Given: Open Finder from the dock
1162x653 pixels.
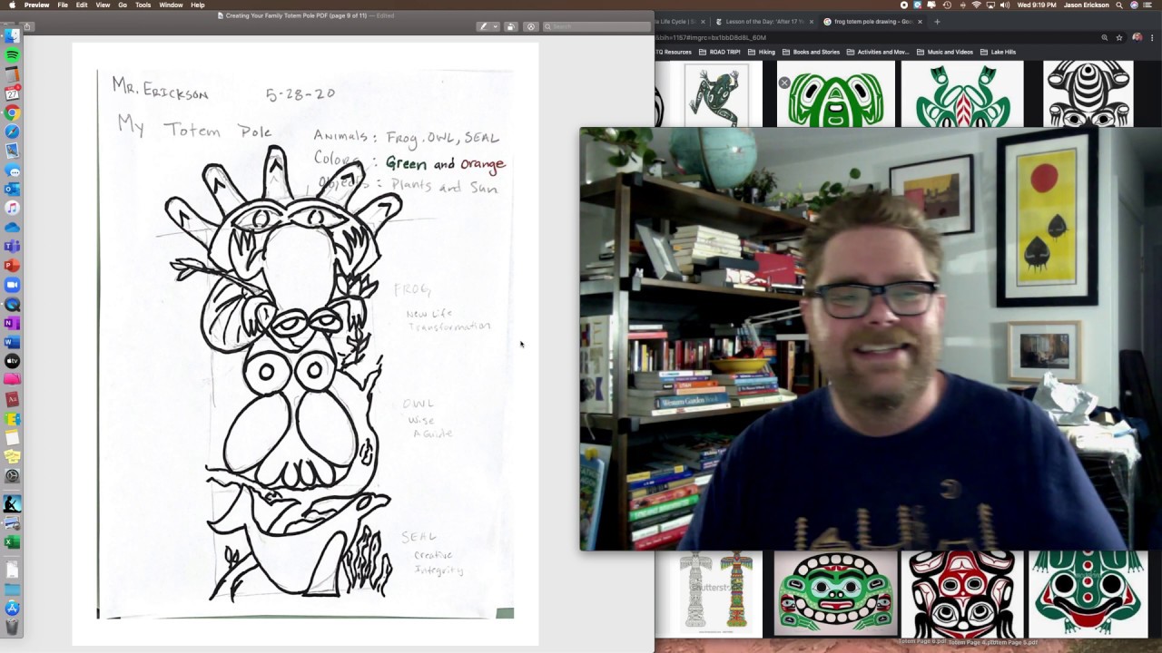Looking at the screenshot, I should click(12, 35).
